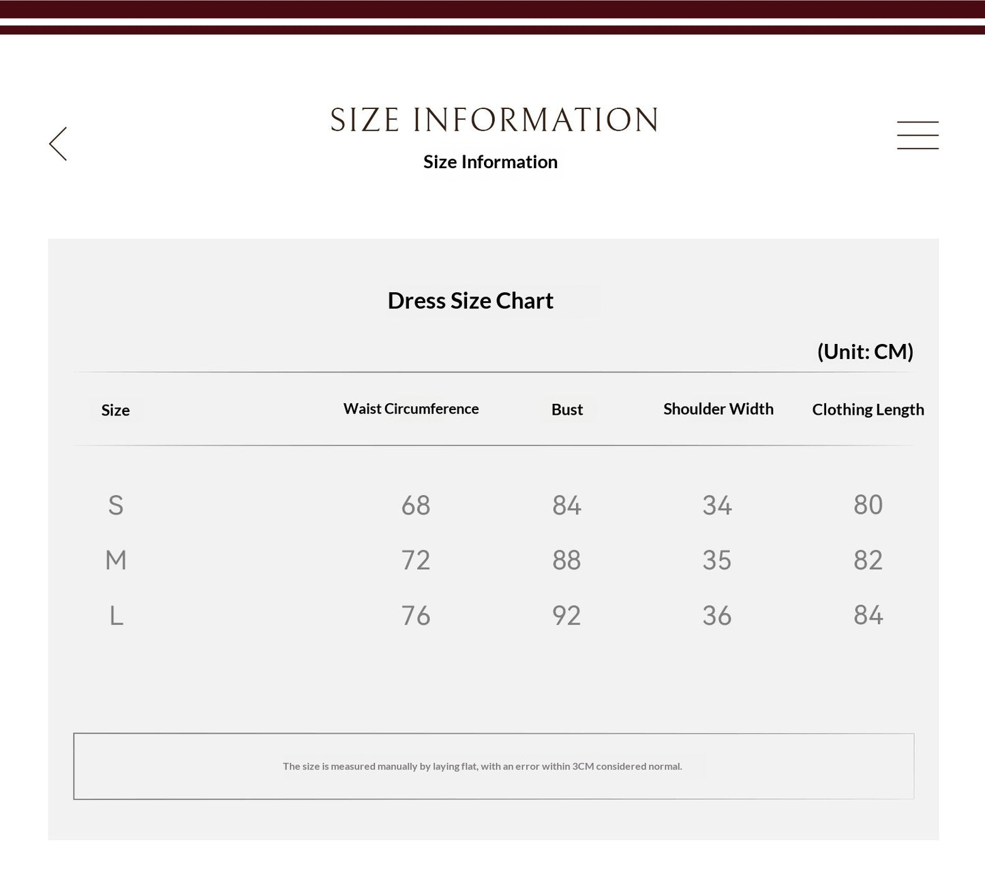This screenshot has width=985, height=880.
Task: Select the Size column header
Action: (115, 410)
